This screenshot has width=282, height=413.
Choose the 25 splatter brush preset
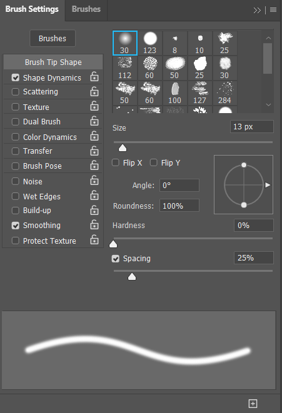225,43
